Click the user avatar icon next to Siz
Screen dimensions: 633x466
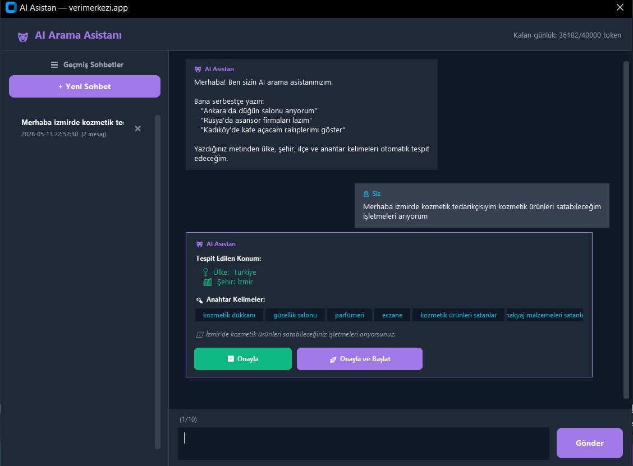[366, 193]
